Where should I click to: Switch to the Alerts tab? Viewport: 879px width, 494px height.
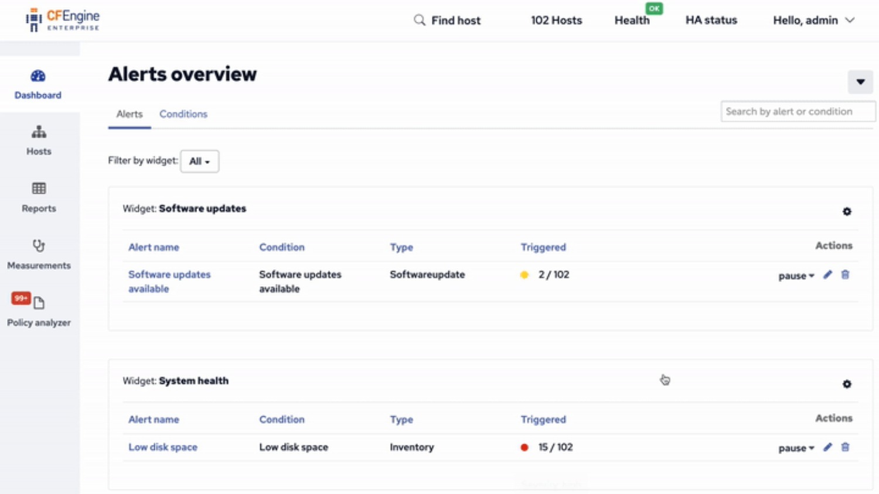tap(130, 114)
